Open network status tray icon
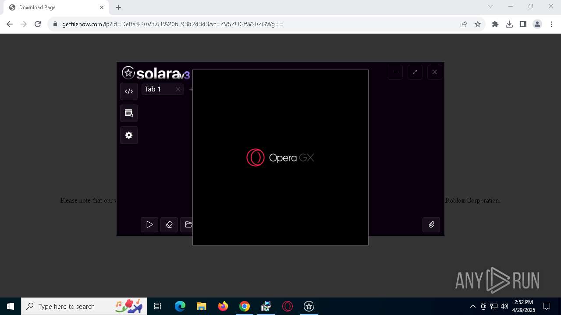The width and height of the screenshot is (561, 315). (494, 306)
